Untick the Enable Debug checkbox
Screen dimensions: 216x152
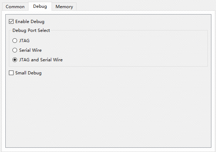click(x=11, y=22)
